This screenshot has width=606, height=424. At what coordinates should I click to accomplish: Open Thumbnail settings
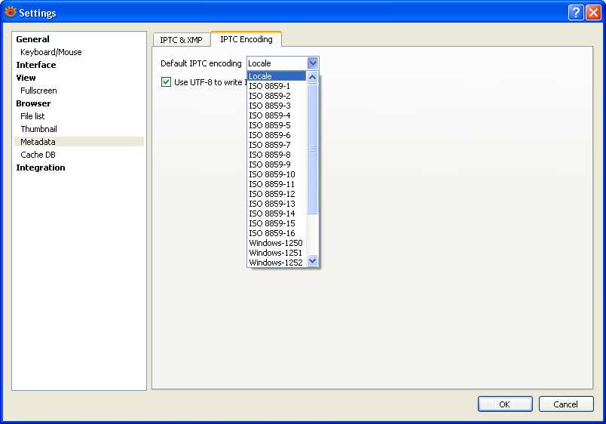38,129
